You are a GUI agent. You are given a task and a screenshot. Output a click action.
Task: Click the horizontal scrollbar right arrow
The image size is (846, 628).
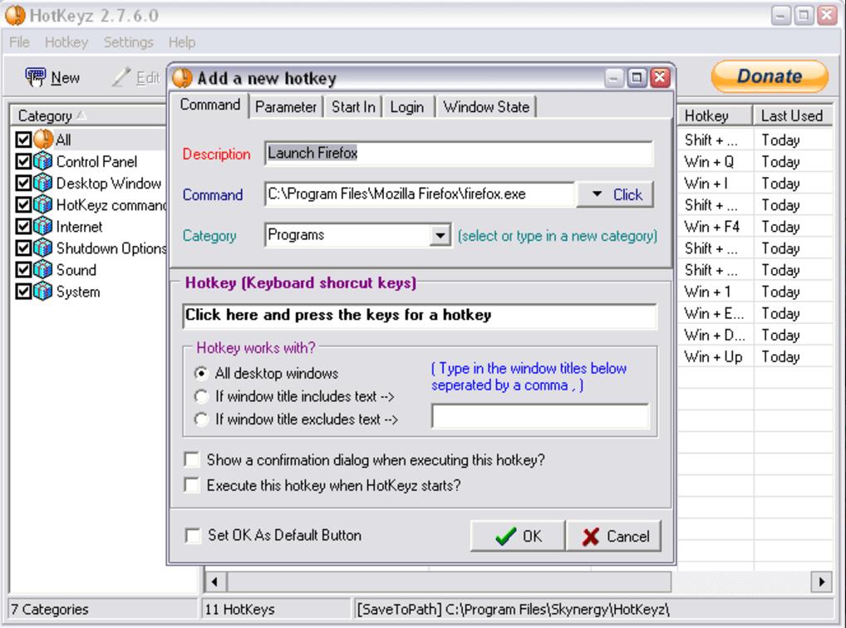[824, 581]
